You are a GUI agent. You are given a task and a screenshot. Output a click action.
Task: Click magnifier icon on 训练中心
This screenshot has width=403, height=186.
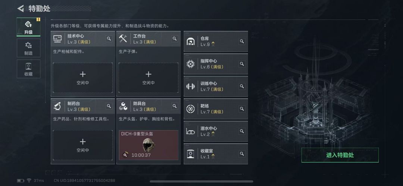tap(242, 86)
